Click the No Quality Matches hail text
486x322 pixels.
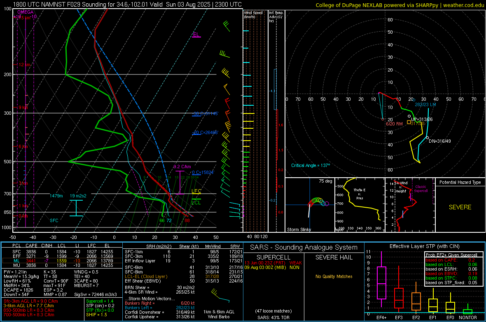(334, 276)
